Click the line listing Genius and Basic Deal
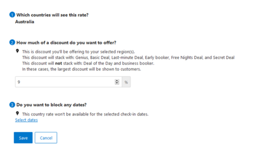271x157 pixels. click(x=128, y=58)
